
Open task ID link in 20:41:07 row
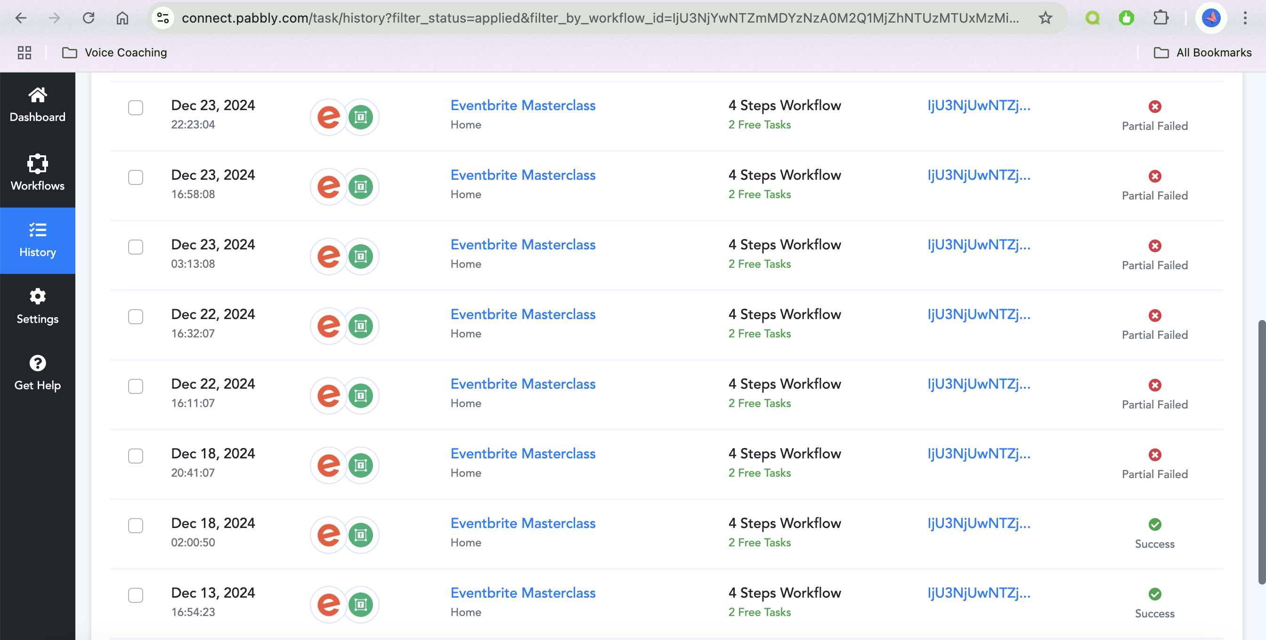[979, 454]
